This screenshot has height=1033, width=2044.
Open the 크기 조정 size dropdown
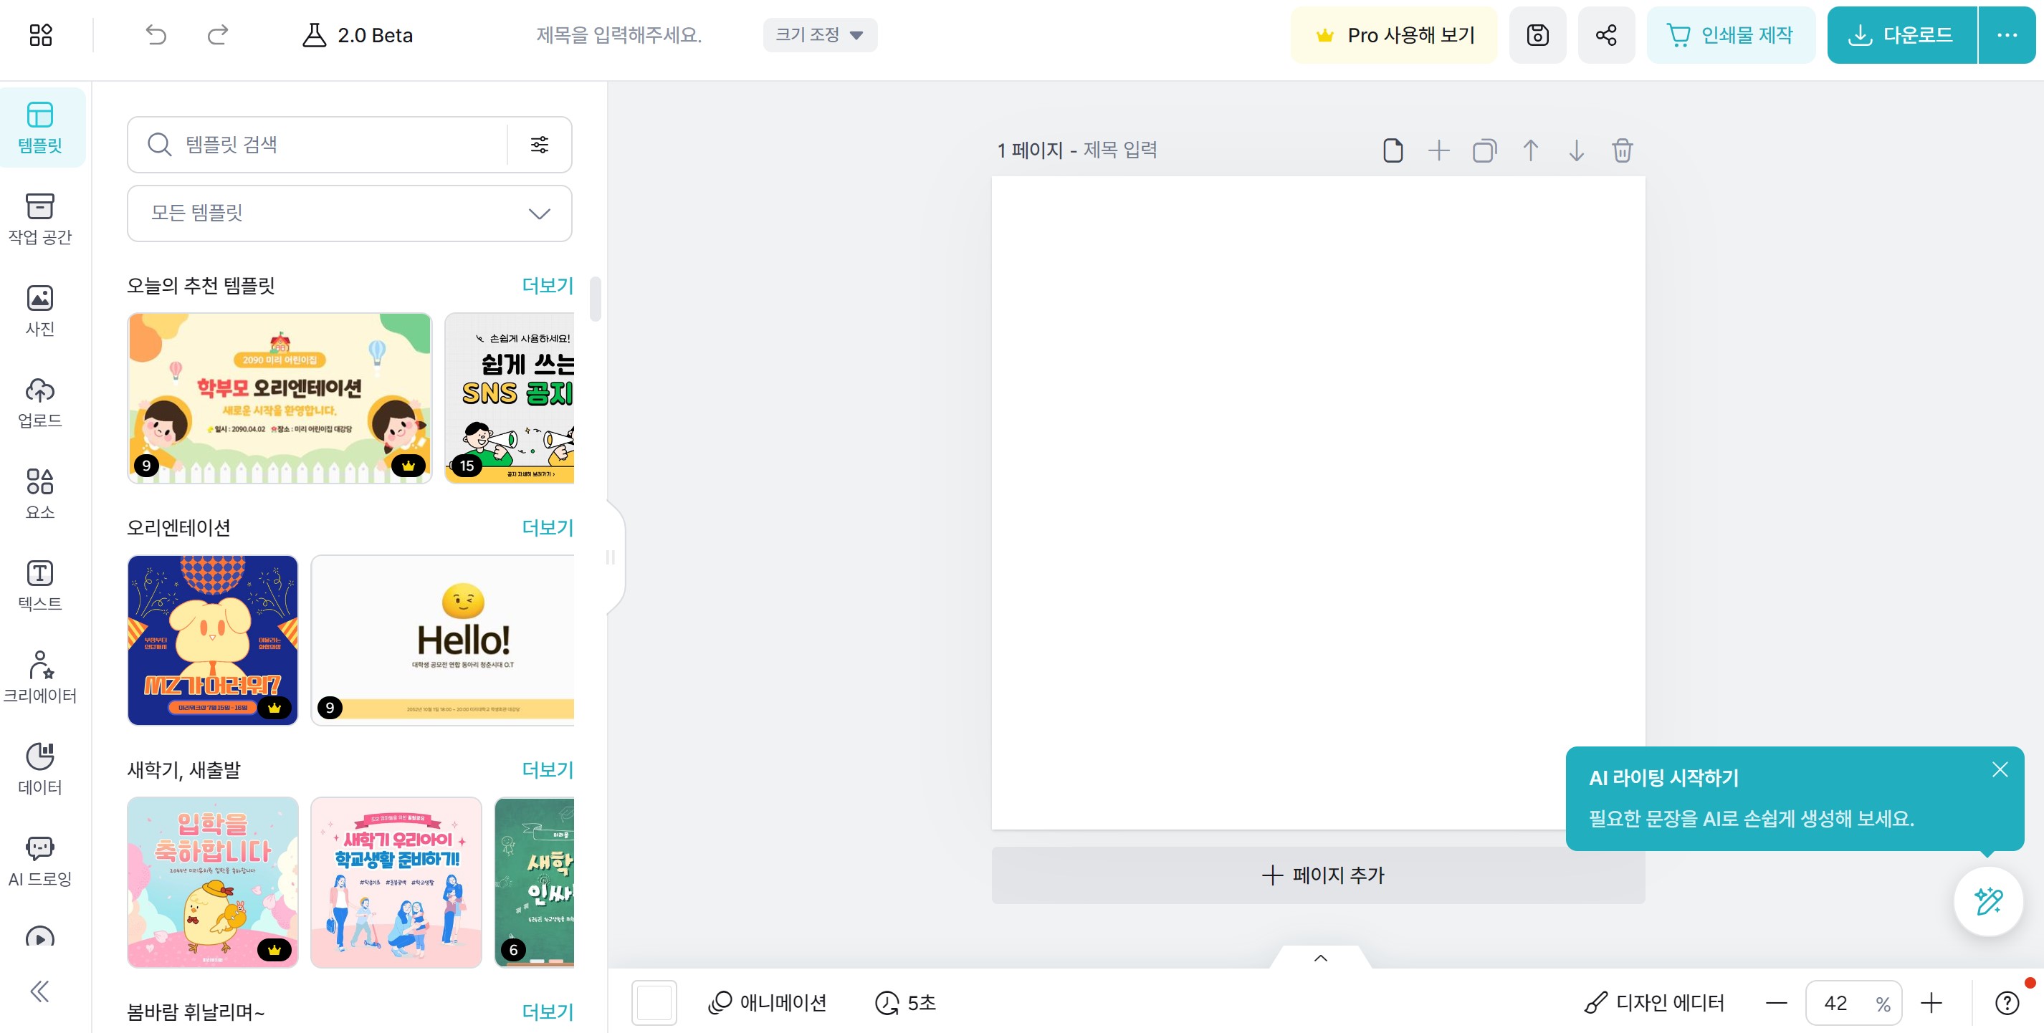pos(820,35)
